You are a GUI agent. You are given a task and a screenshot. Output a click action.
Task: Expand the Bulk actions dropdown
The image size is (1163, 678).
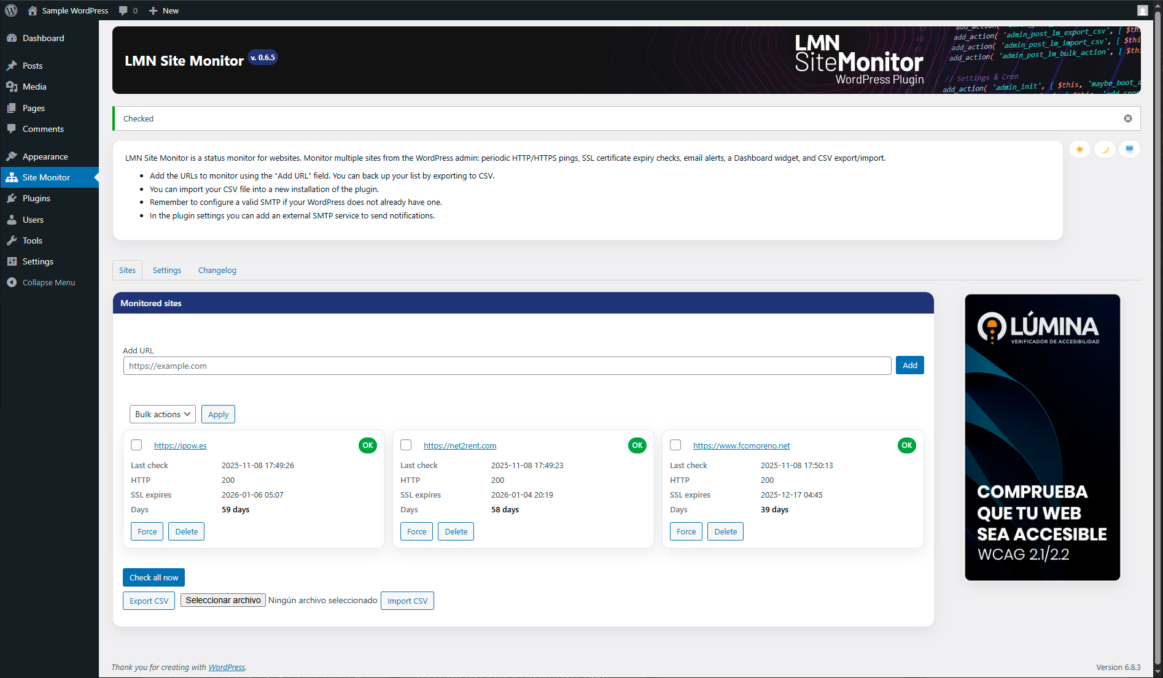163,414
